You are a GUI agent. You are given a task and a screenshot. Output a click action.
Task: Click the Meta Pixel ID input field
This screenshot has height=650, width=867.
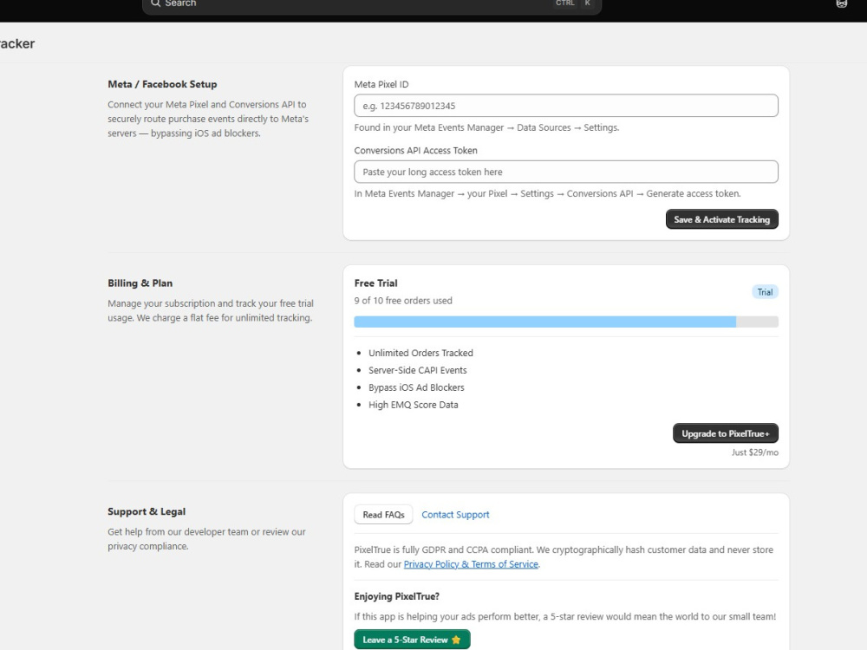(565, 106)
